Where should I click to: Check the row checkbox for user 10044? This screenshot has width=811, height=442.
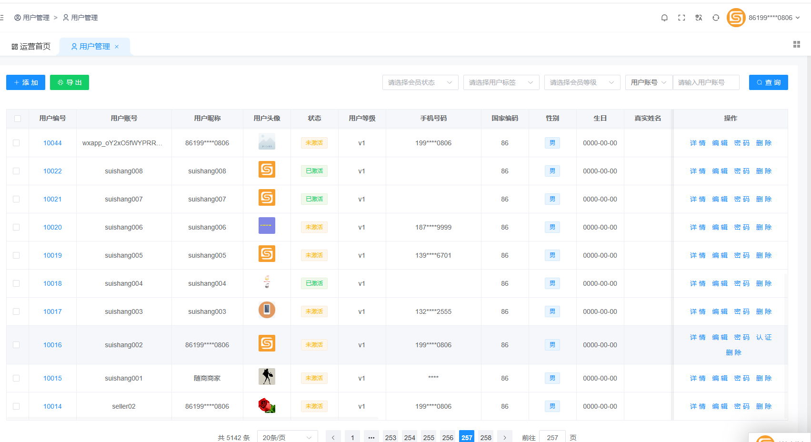tap(16, 143)
